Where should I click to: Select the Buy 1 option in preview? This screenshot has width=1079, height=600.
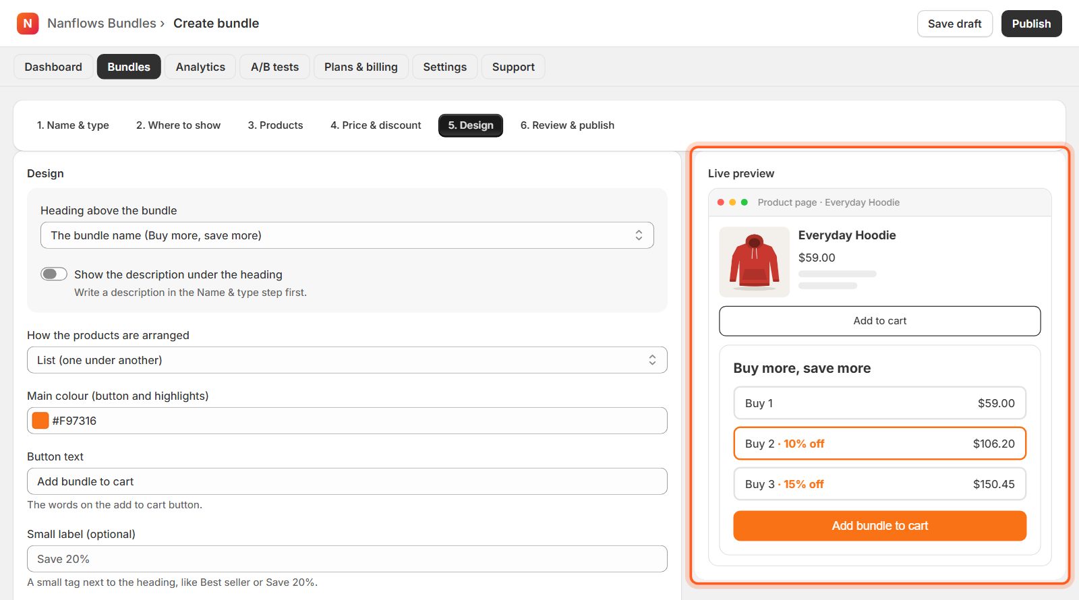pos(879,403)
